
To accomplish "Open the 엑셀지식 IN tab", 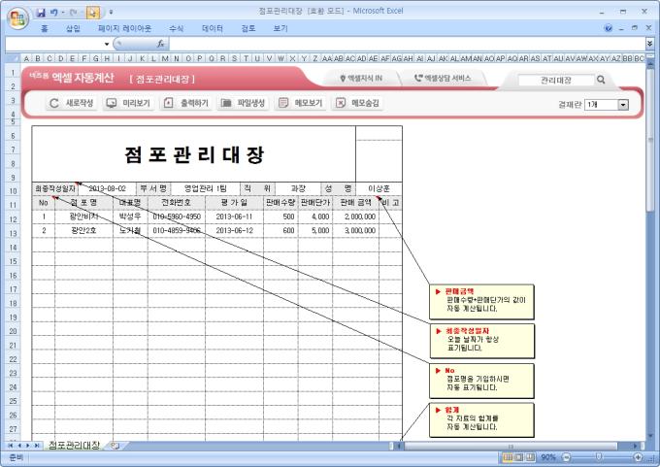I will click(x=361, y=79).
